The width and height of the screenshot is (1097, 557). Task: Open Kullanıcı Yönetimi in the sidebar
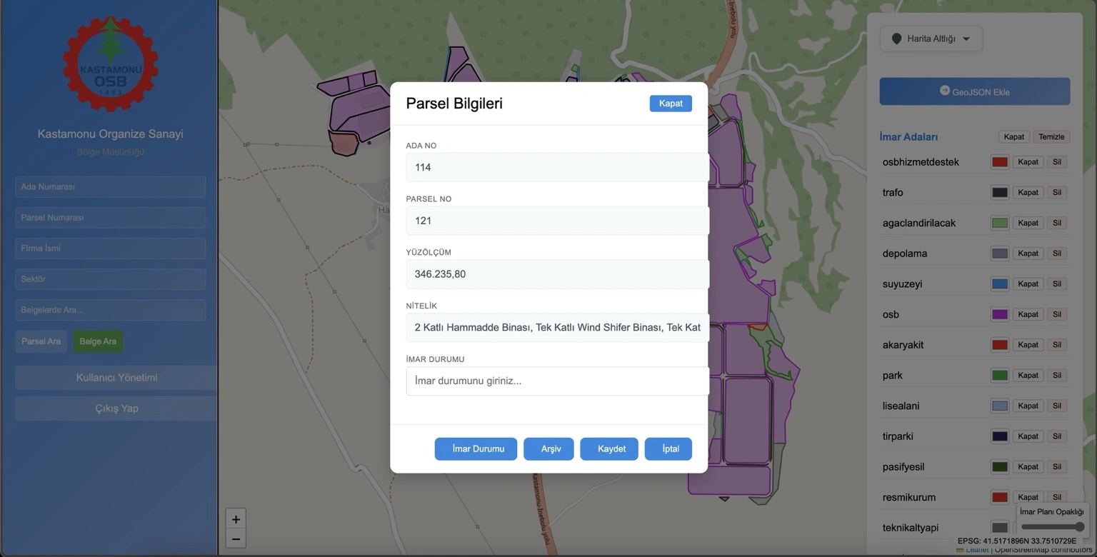point(116,378)
